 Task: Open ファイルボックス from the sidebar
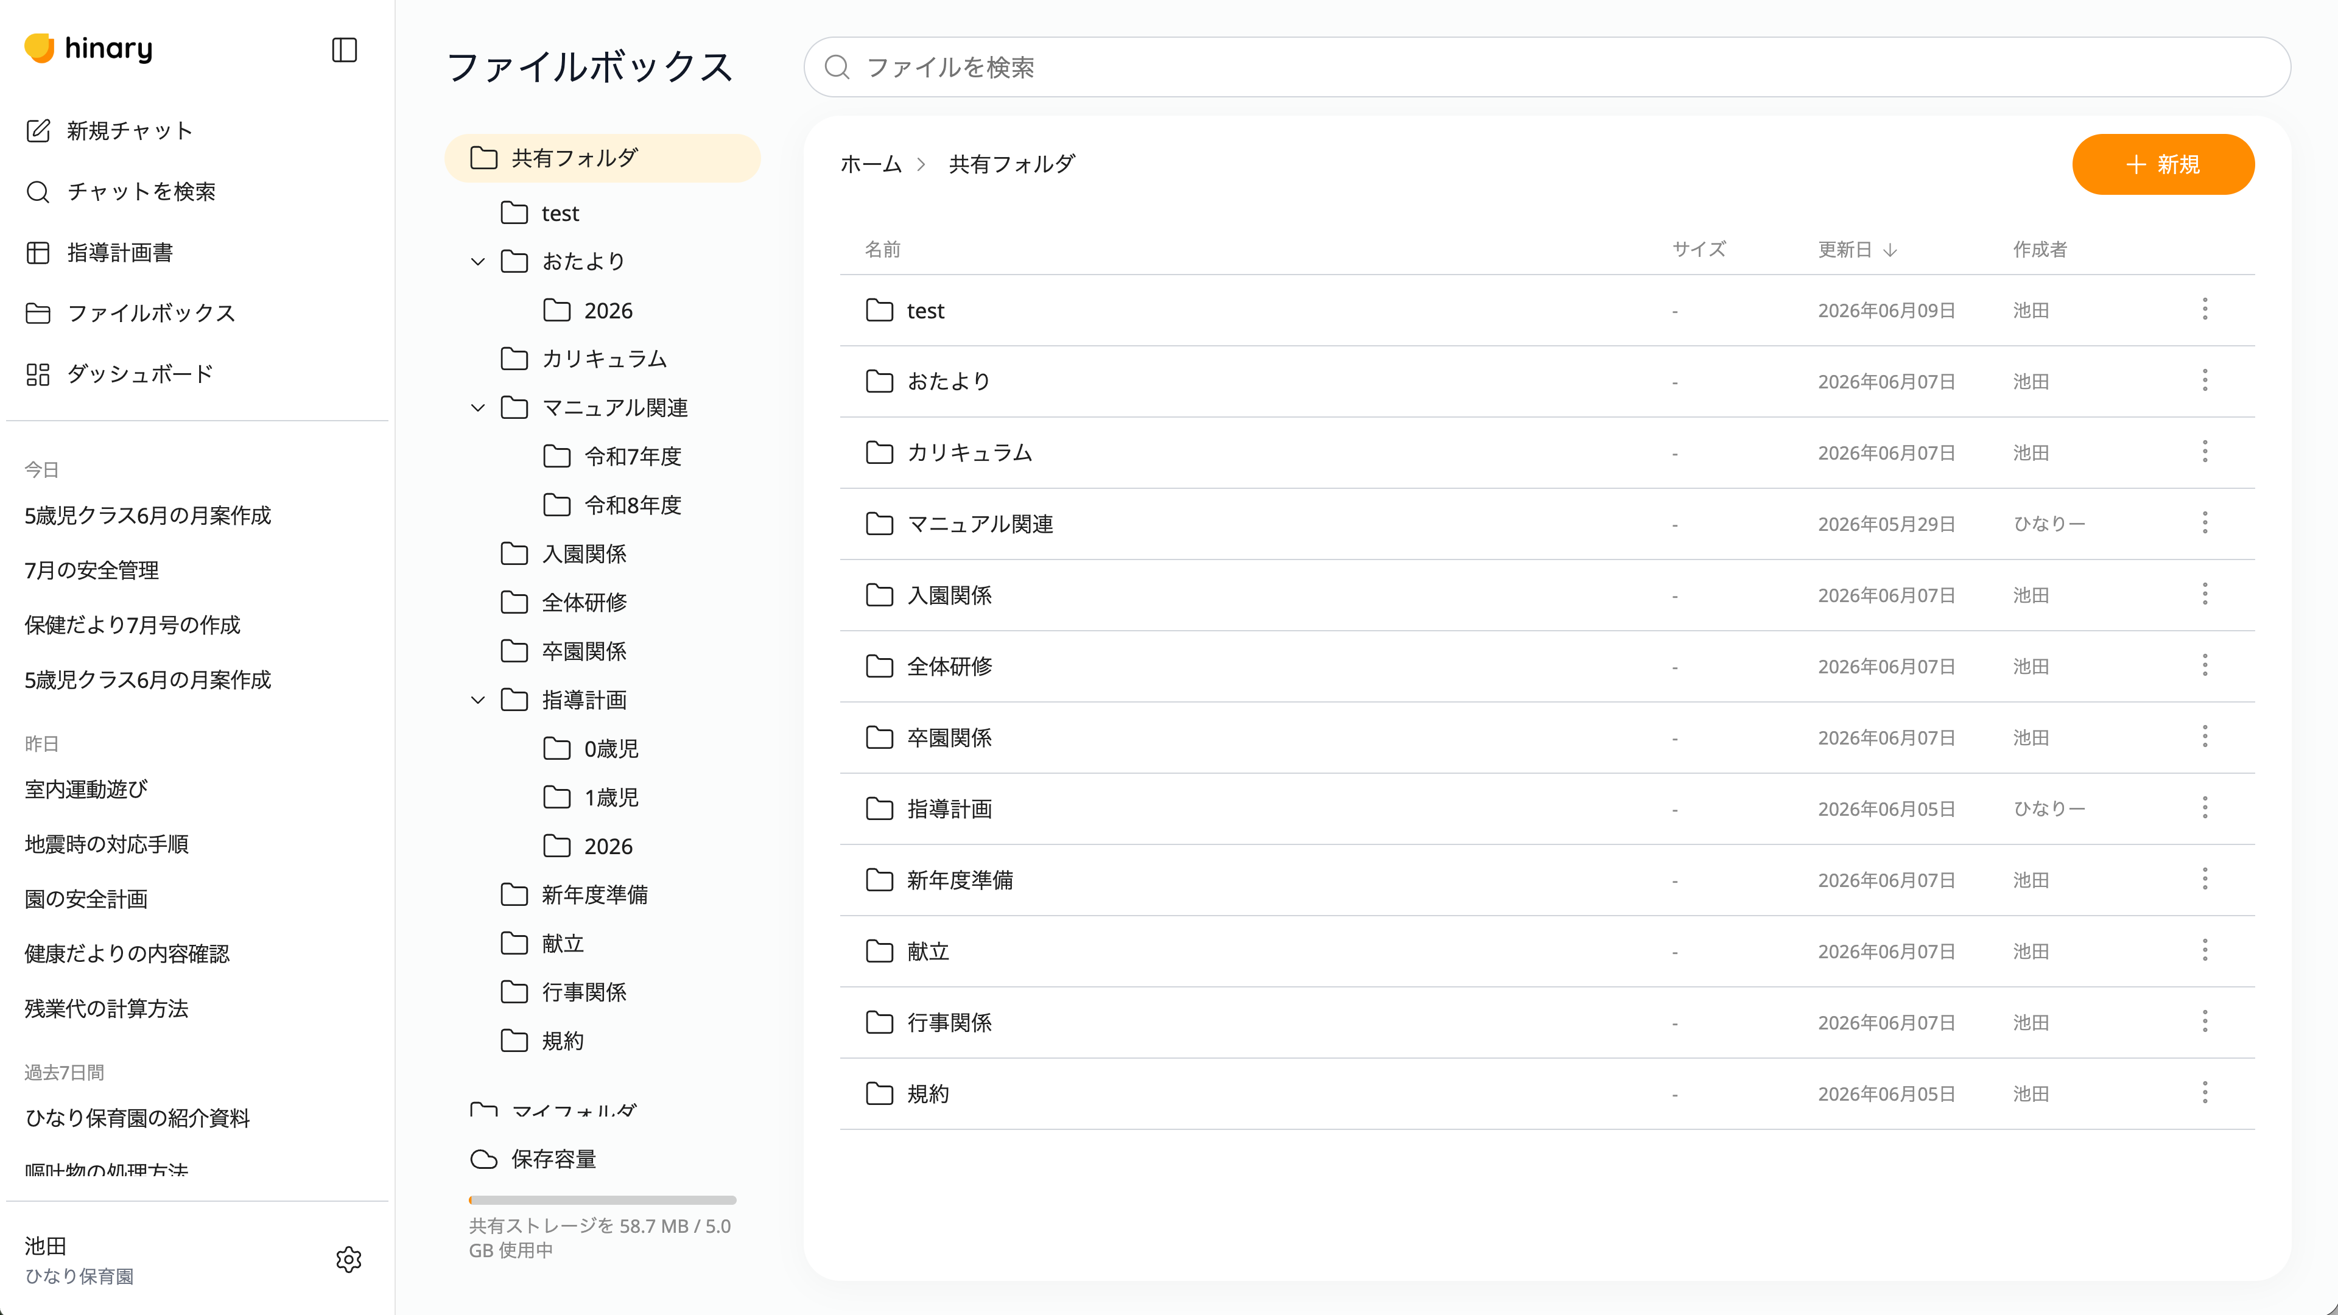pyautogui.click(x=131, y=313)
